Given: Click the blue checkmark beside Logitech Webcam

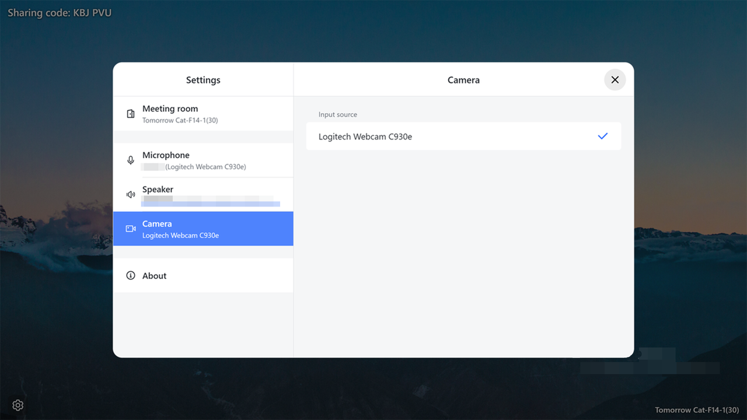Looking at the screenshot, I should (x=603, y=136).
